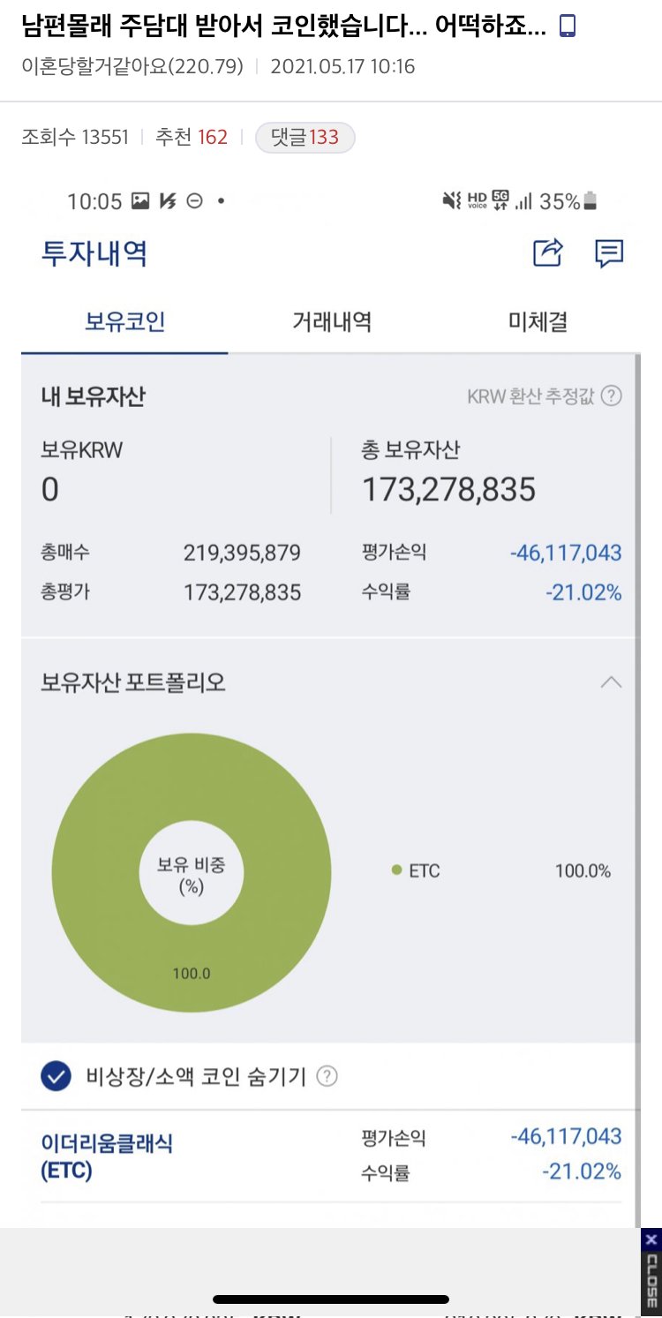
Task: Open the share options via the share icon
Action: 546,254
